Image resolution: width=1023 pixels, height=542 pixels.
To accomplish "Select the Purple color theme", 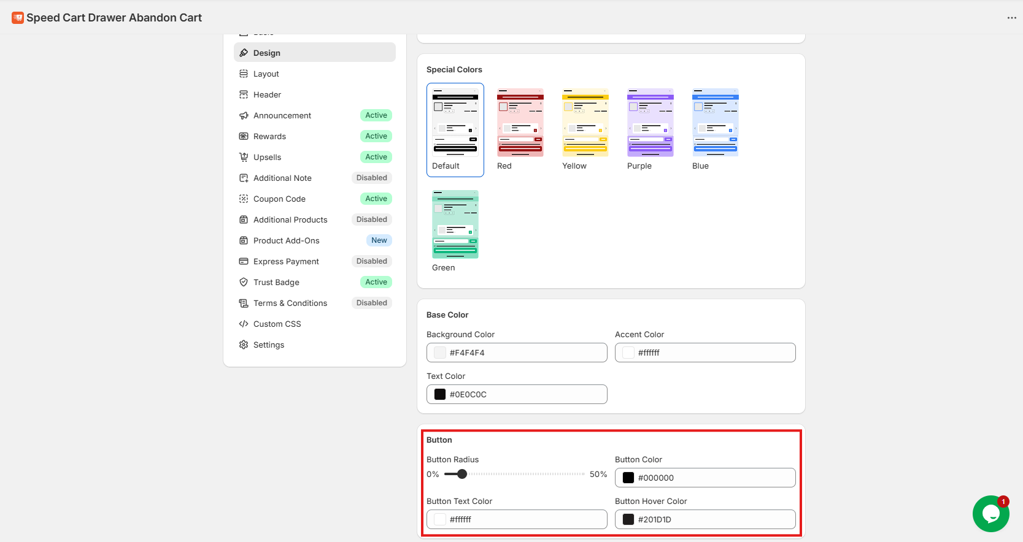I will coord(650,123).
